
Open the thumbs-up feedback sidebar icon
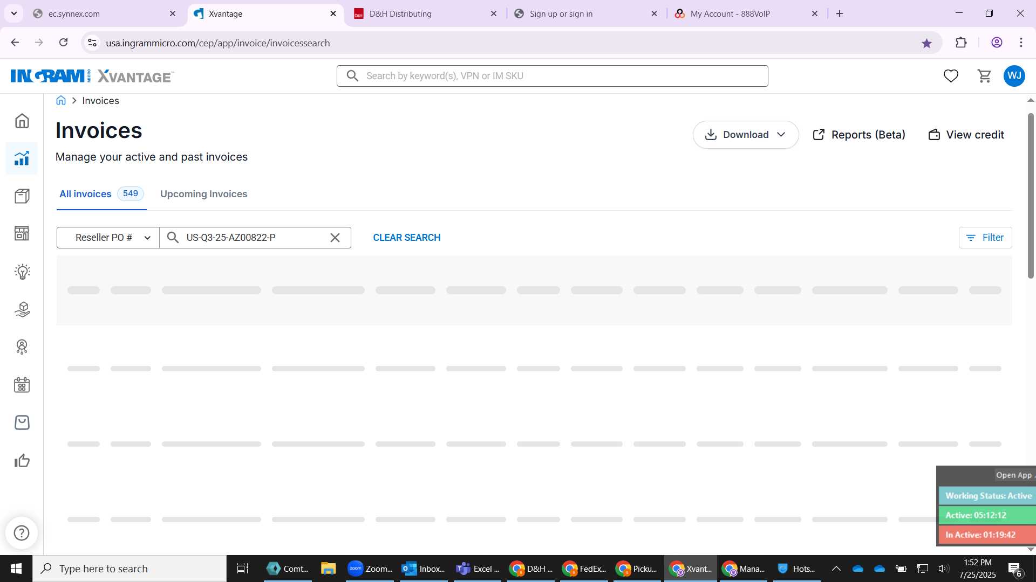pos(22,461)
